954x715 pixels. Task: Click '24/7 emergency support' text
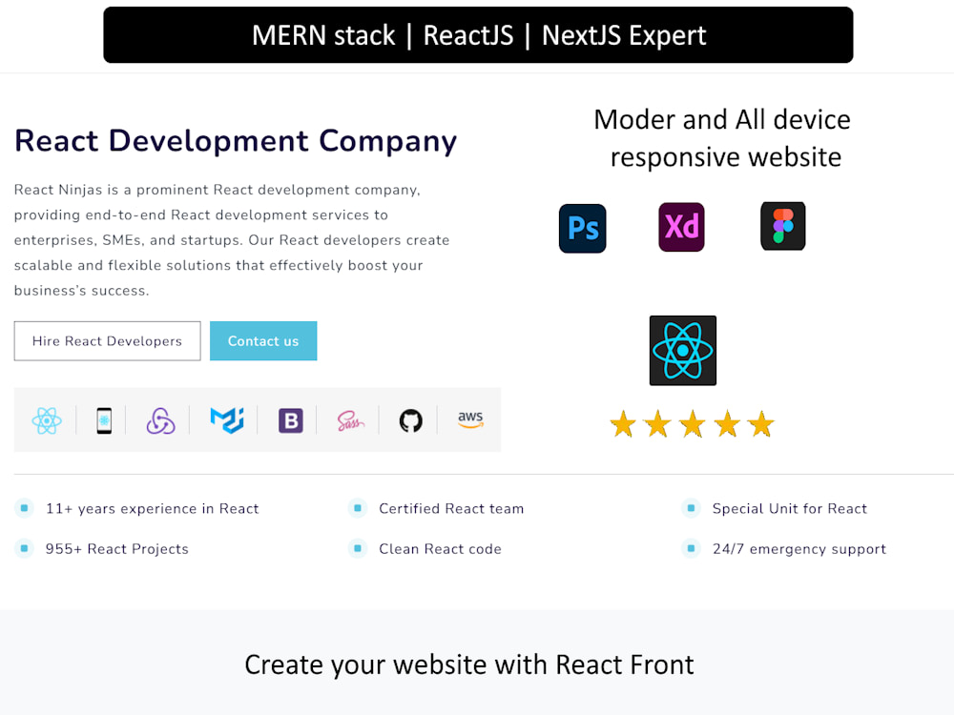click(x=799, y=549)
